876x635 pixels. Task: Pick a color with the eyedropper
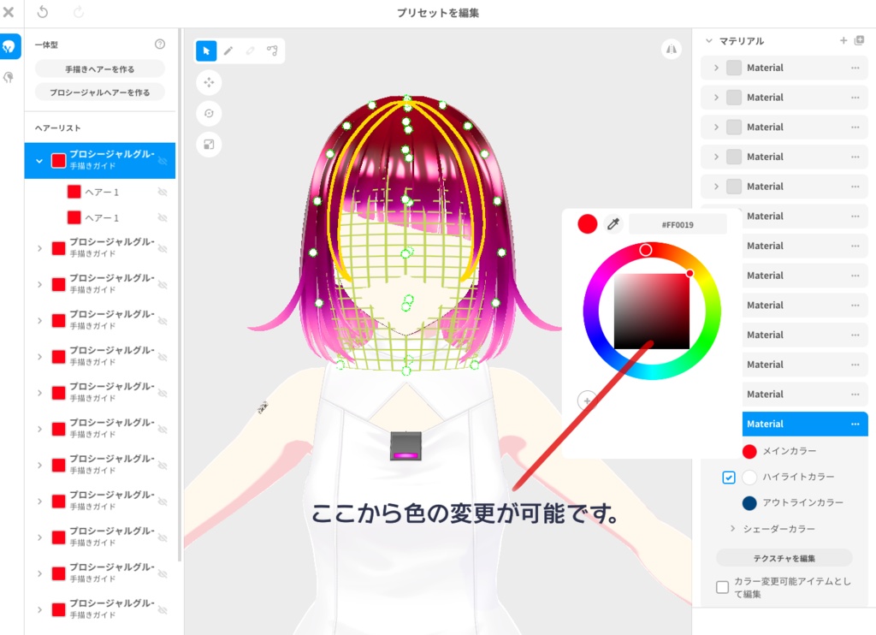pos(614,223)
